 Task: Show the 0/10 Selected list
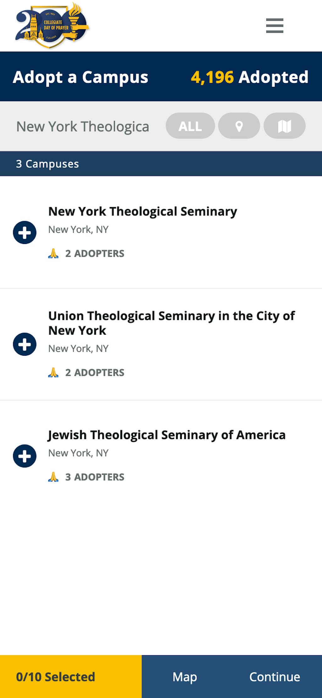pos(56,677)
